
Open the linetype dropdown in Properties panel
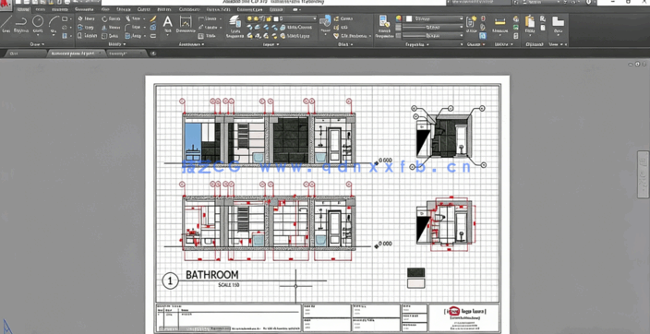click(x=433, y=36)
